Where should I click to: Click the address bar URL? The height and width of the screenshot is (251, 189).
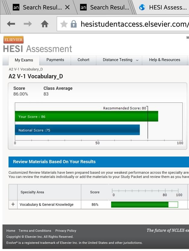135,24
